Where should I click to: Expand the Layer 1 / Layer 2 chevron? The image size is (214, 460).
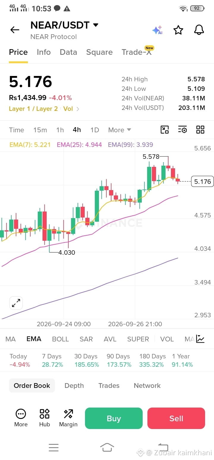(x=78, y=109)
